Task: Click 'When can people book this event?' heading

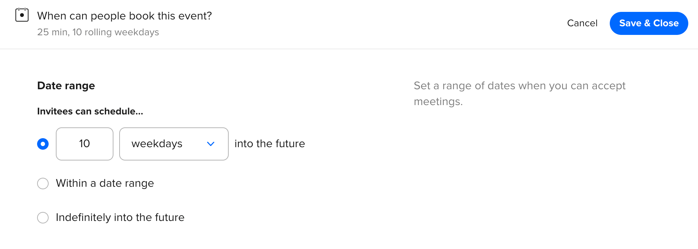Action: pyautogui.click(x=124, y=16)
